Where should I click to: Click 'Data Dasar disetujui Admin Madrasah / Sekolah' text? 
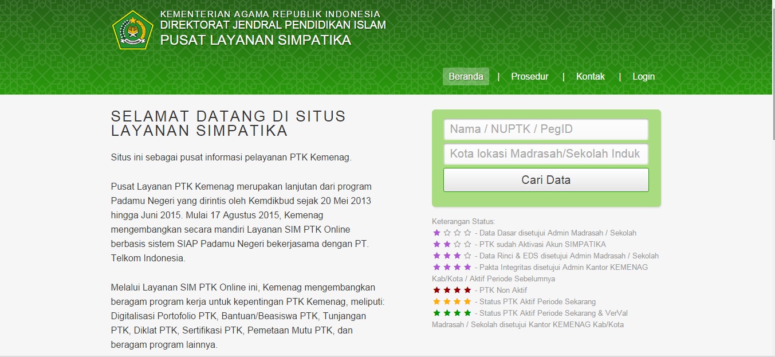point(558,233)
